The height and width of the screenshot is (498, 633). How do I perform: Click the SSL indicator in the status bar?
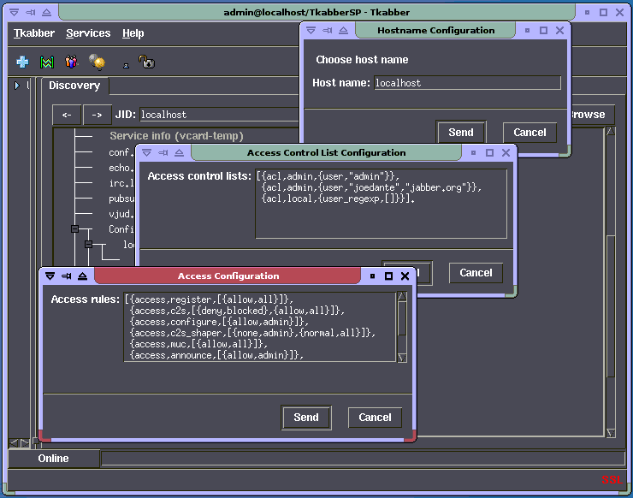point(611,480)
